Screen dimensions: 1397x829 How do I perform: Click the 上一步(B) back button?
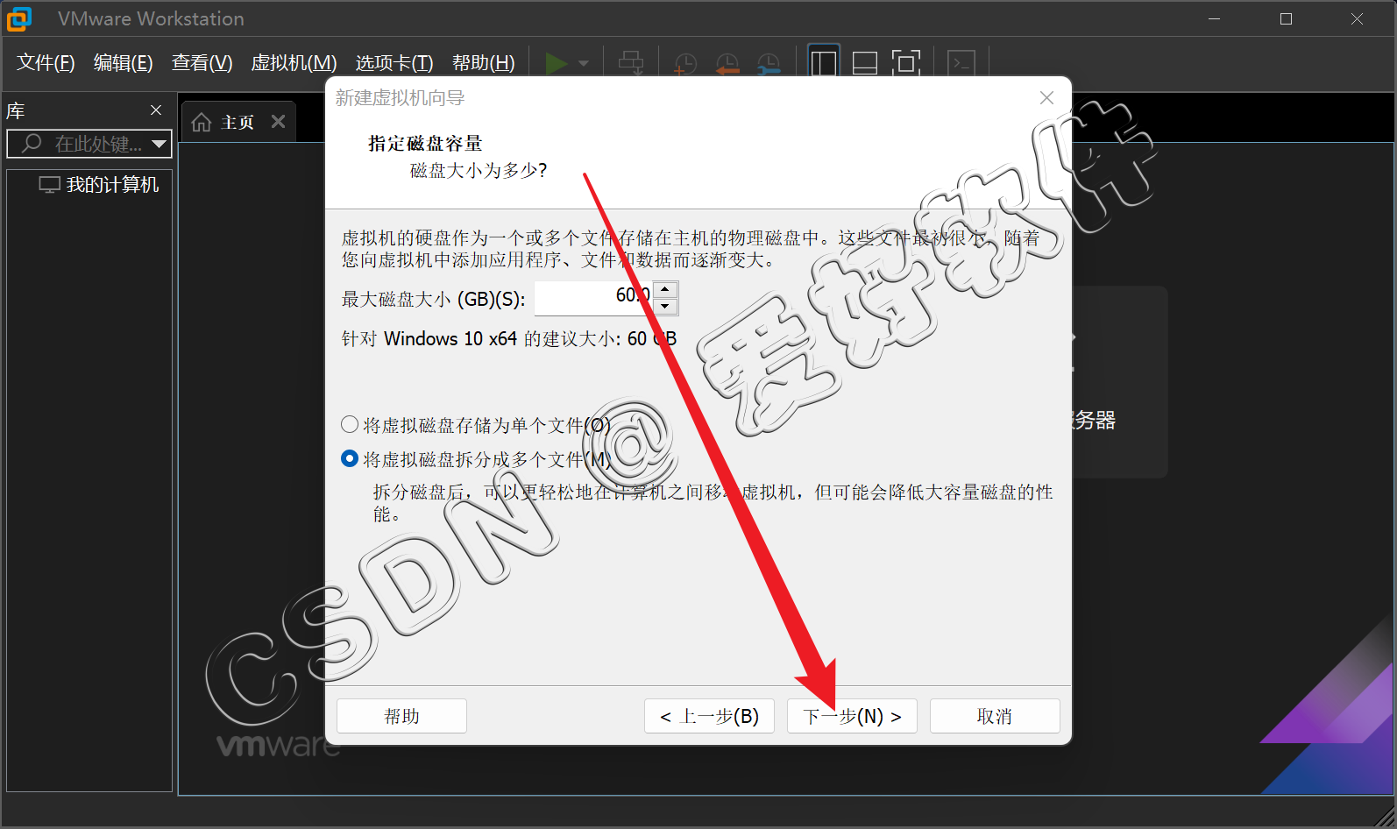click(709, 716)
